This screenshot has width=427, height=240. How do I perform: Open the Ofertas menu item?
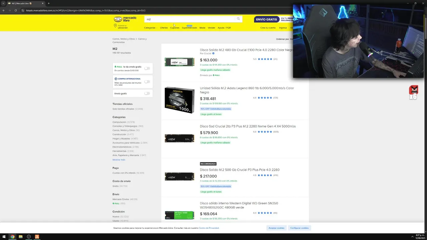pyautogui.click(x=164, y=28)
